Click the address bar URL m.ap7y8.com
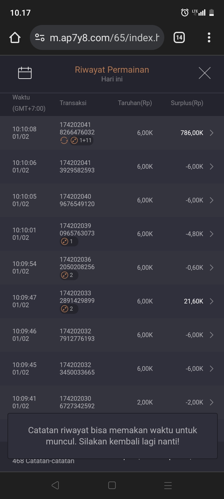Image resolution: width=224 pixels, height=499 pixels. click(105, 38)
